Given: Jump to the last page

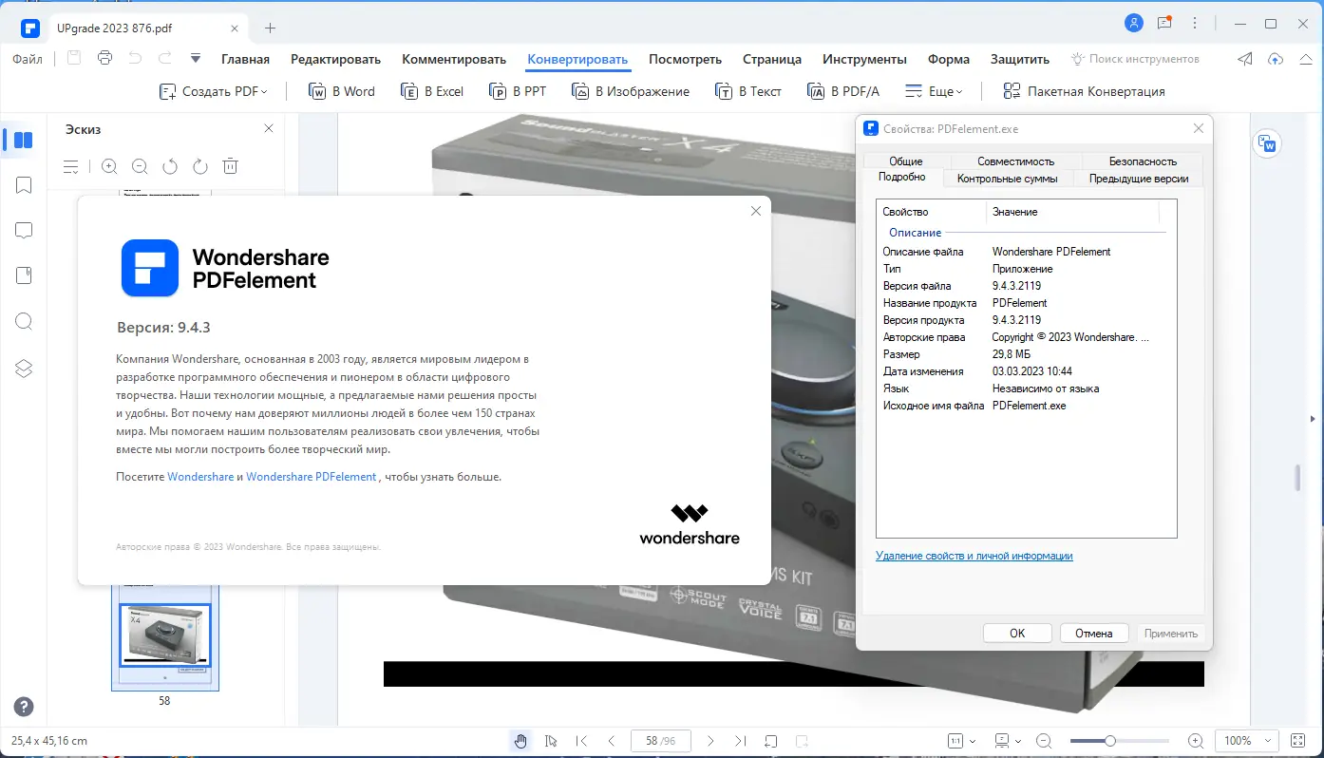Looking at the screenshot, I should click(740, 741).
